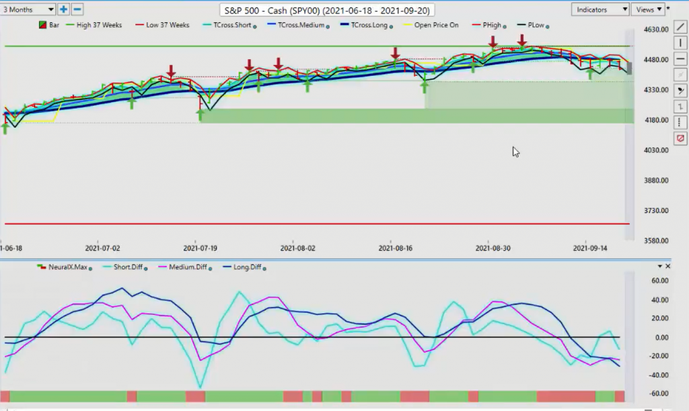Click the High 37 Weeks legend entry
This screenshot has width=689, height=411.
[94, 25]
